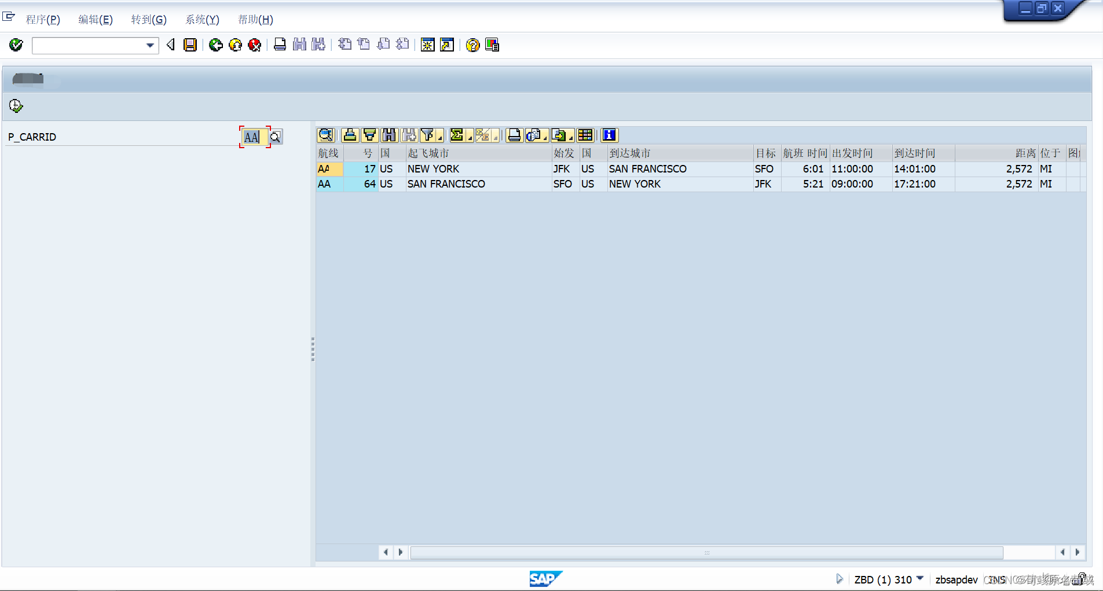Sort the flight table ascending
The image size is (1103, 591).
(x=349, y=135)
